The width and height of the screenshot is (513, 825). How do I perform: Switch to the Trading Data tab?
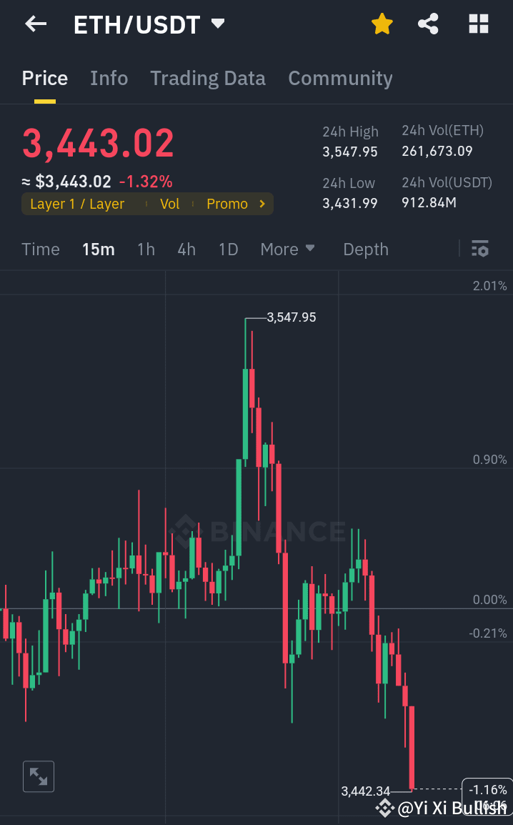point(208,78)
